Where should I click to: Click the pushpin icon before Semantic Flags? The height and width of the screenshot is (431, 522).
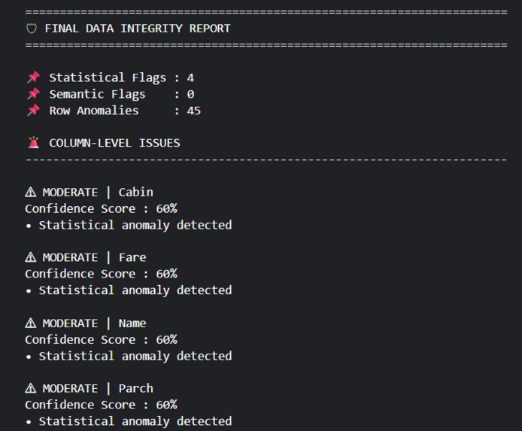coord(34,94)
